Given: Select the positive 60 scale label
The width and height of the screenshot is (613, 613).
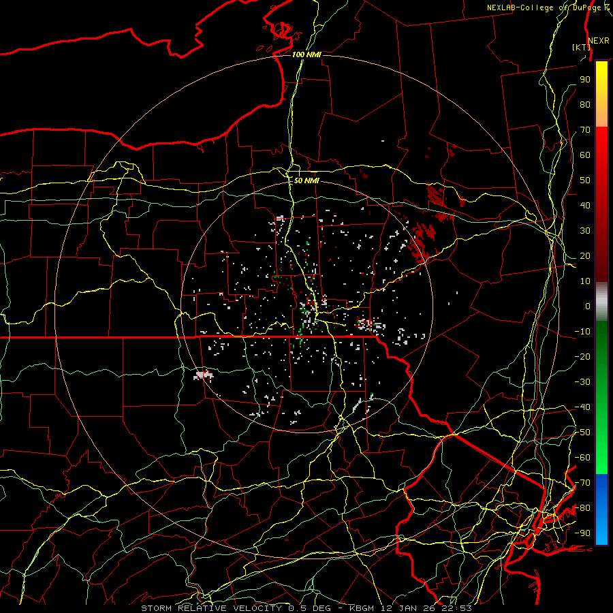Looking at the screenshot, I should point(585,155).
